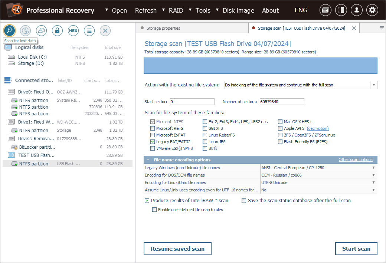Click the list view toolbar icon
Viewport: 386px width, 263px height.
point(89,31)
